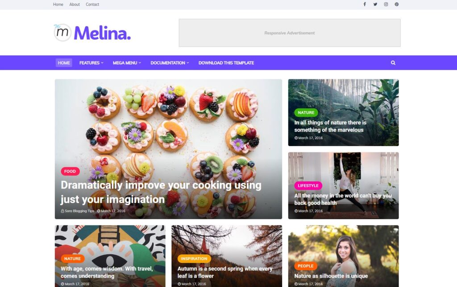The width and height of the screenshot is (457, 287).
Task: Open the Download This Template menu item
Action: 226,62
